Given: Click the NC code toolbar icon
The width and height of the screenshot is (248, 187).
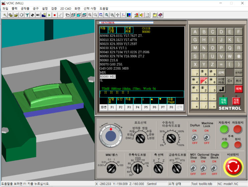Looking at the screenshot, I should pos(38,15).
